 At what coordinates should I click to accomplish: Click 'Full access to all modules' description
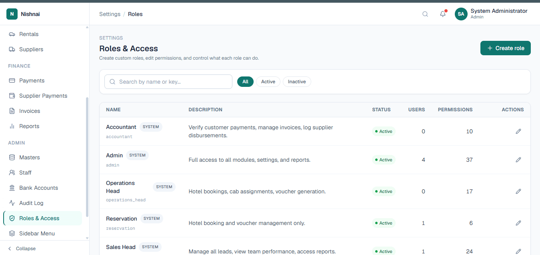(x=250, y=160)
